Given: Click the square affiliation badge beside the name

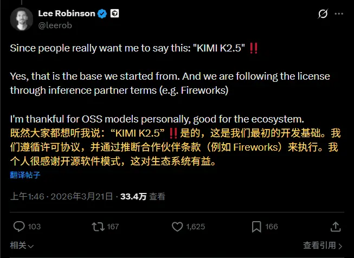Looking at the screenshot, I should 114,14.
